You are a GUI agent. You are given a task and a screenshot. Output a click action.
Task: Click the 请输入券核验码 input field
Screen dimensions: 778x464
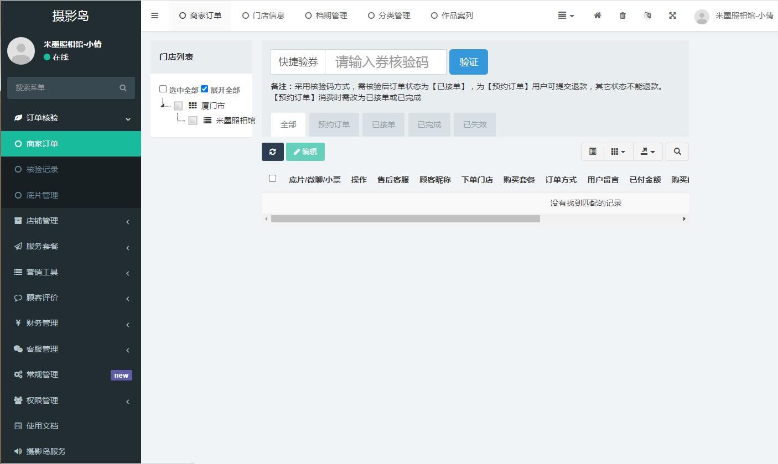[x=385, y=62]
